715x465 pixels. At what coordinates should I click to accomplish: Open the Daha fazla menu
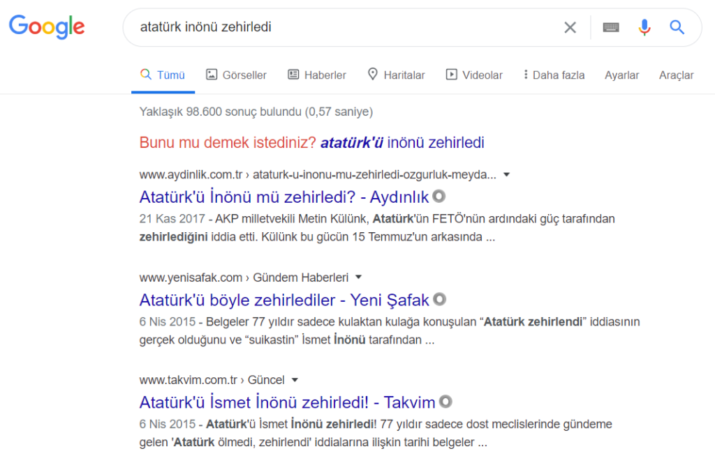(x=554, y=75)
